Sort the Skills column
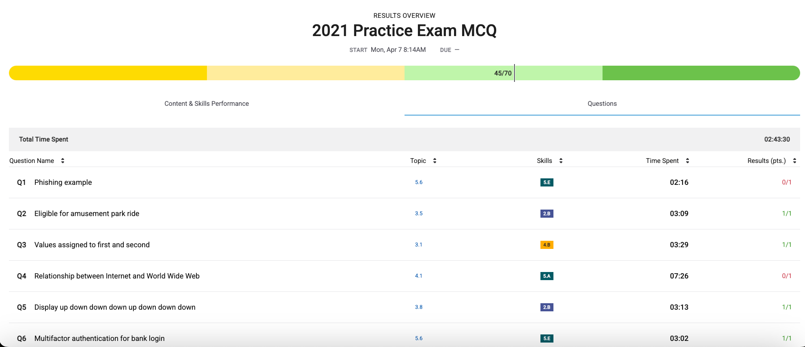The height and width of the screenshot is (347, 805). click(561, 161)
